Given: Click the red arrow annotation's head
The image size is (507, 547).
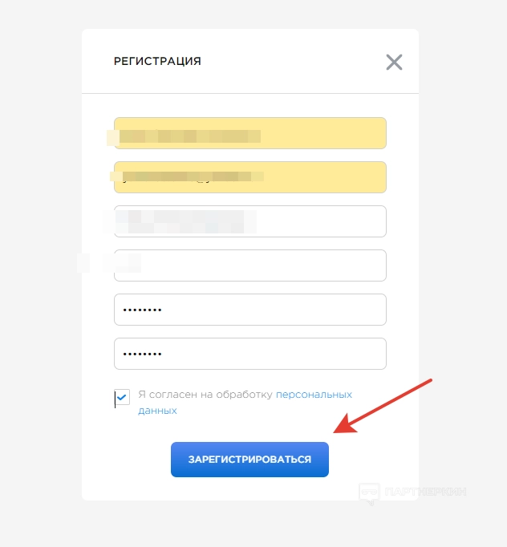Looking at the screenshot, I should (x=343, y=429).
